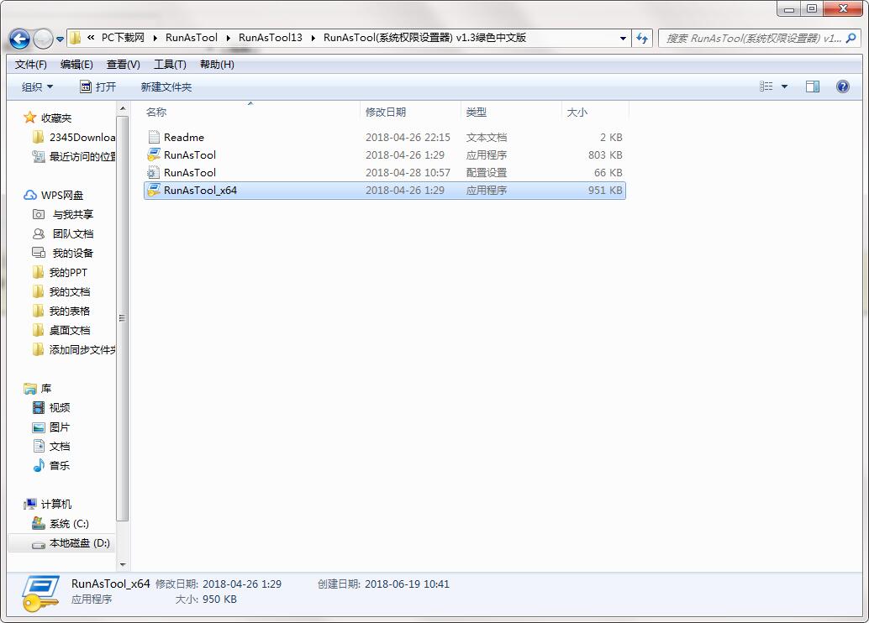Click the change view icon

[x=766, y=86]
